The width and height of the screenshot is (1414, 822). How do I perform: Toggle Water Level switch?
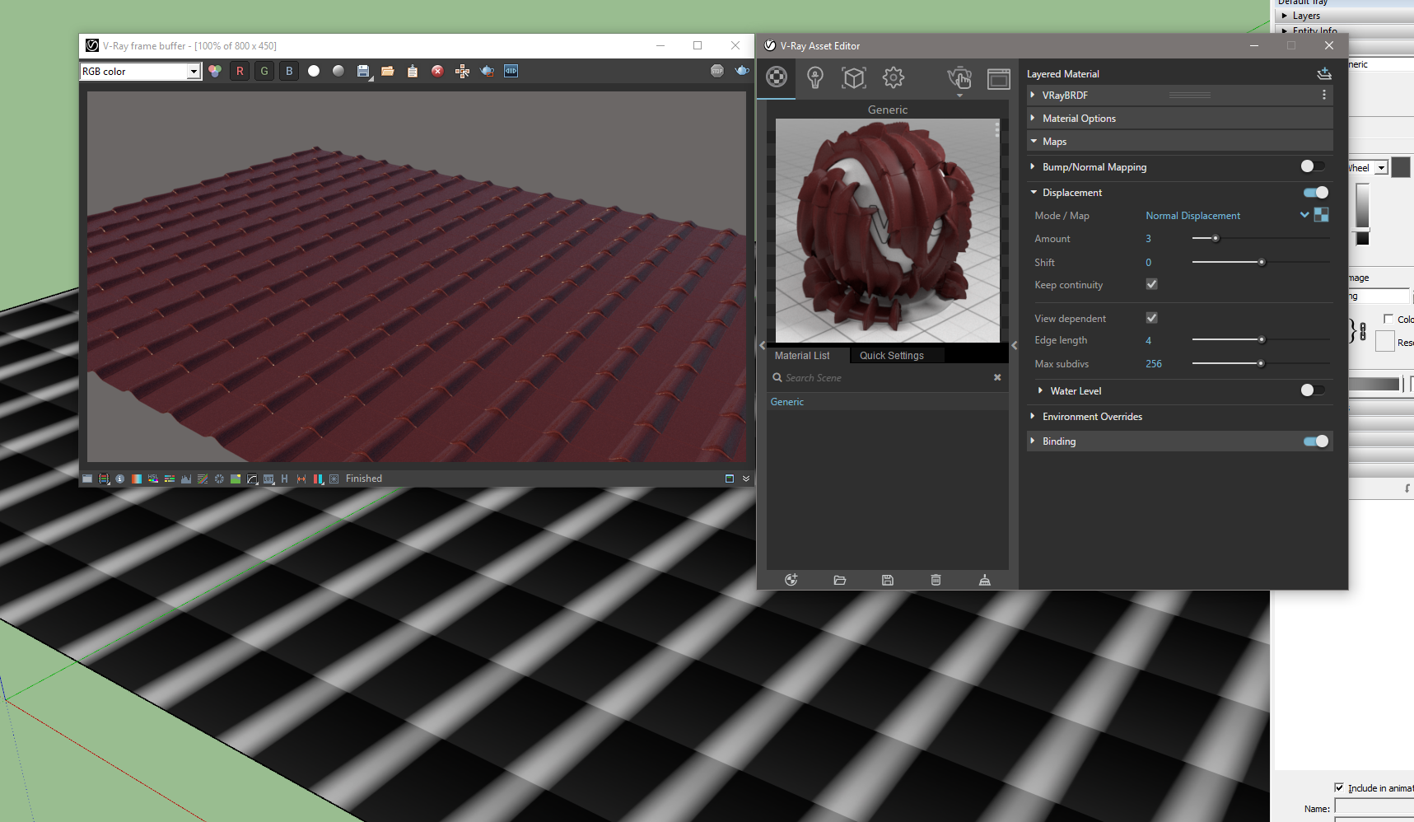pos(1314,390)
